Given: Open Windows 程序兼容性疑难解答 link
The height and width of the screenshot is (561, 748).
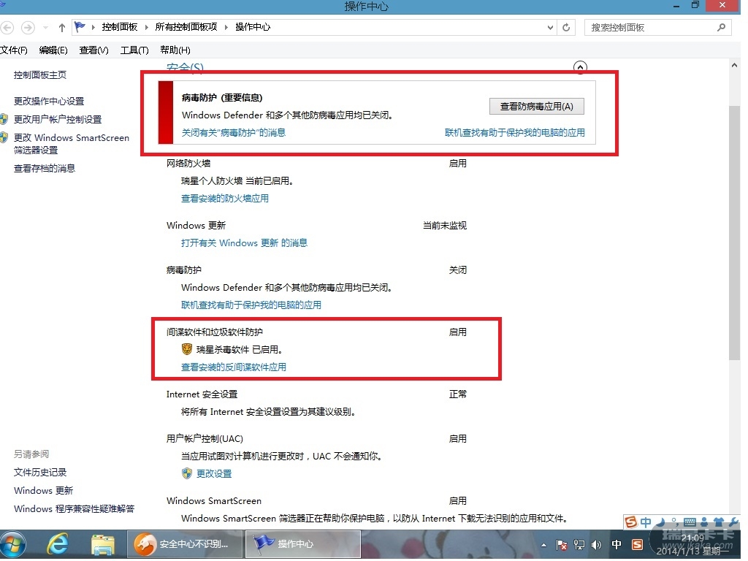Looking at the screenshot, I should (x=74, y=509).
